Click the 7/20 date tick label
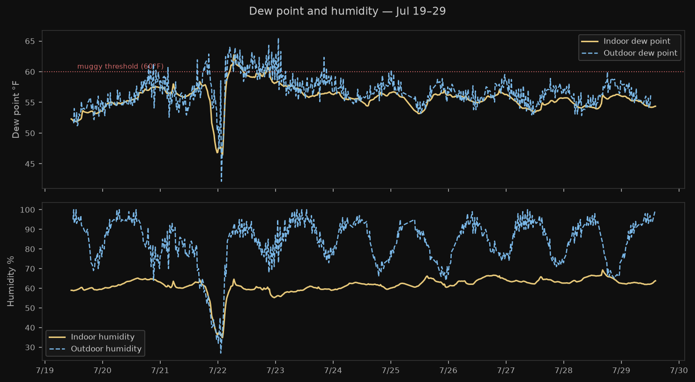Image resolution: width=695 pixels, height=382 pixels. pos(103,370)
